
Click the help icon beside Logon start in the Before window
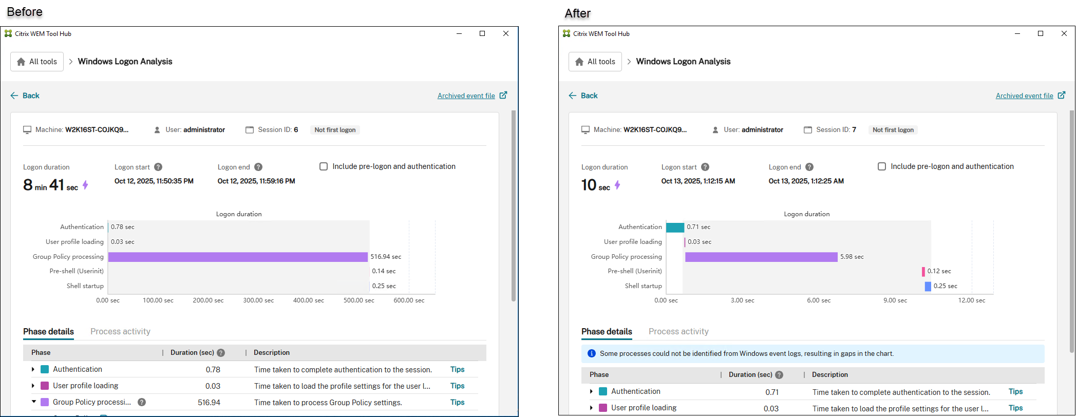158,167
